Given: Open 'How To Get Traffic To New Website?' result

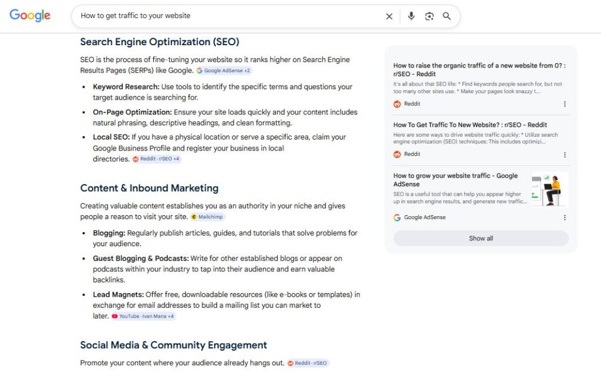Looking at the screenshot, I should (x=470, y=125).
